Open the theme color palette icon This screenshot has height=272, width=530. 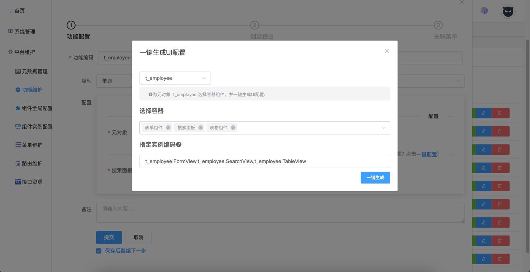[x=484, y=11]
